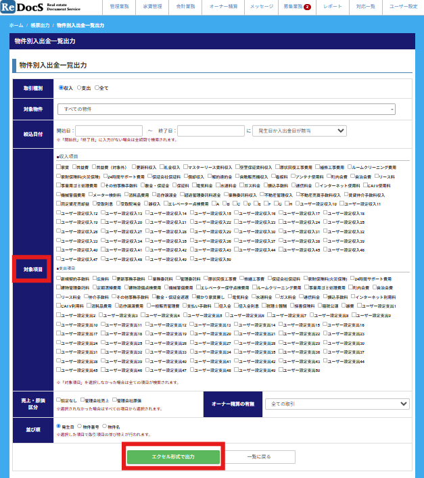The width and height of the screenshot is (424, 478).
Task: Check the マスターリース賃料収入 checkbox
Action: pyautogui.click(x=185, y=167)
